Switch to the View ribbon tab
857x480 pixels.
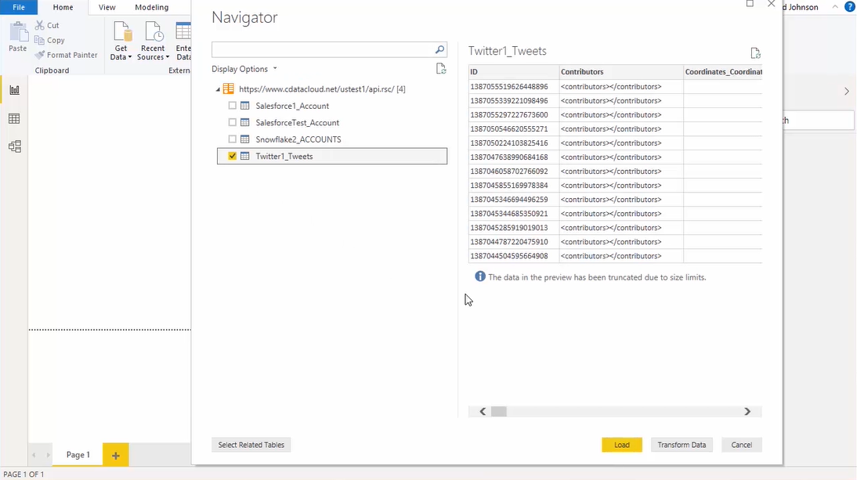107,7
